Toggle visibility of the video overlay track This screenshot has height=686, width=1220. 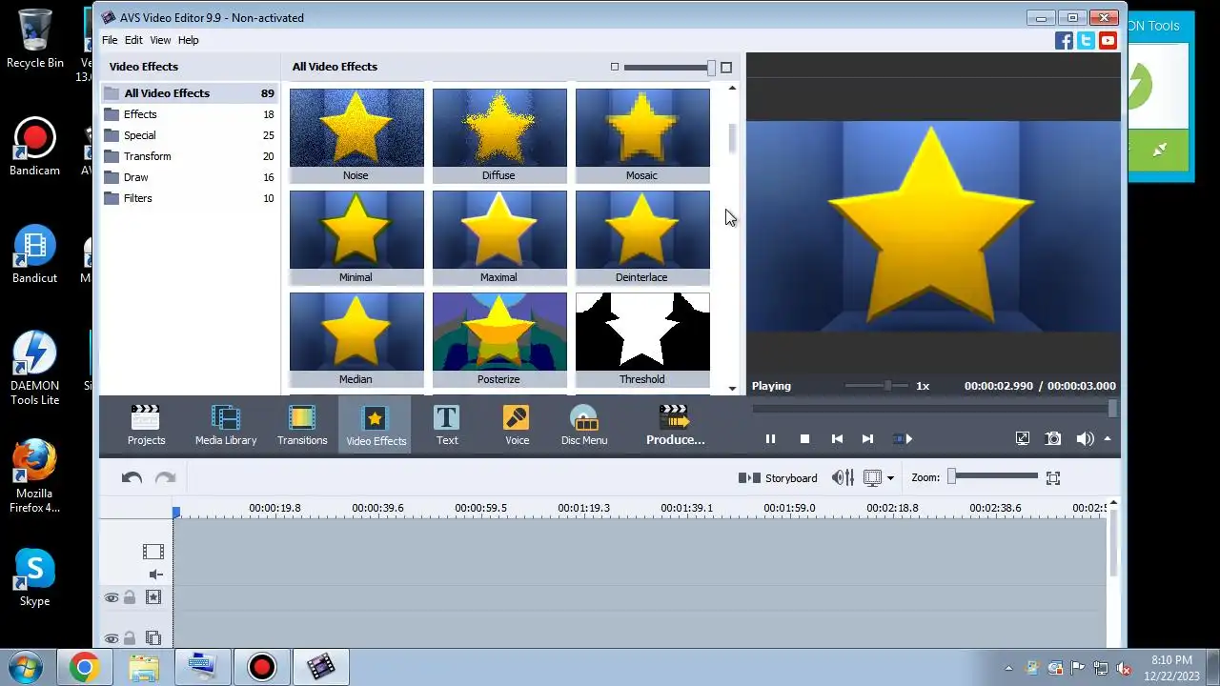112,639
